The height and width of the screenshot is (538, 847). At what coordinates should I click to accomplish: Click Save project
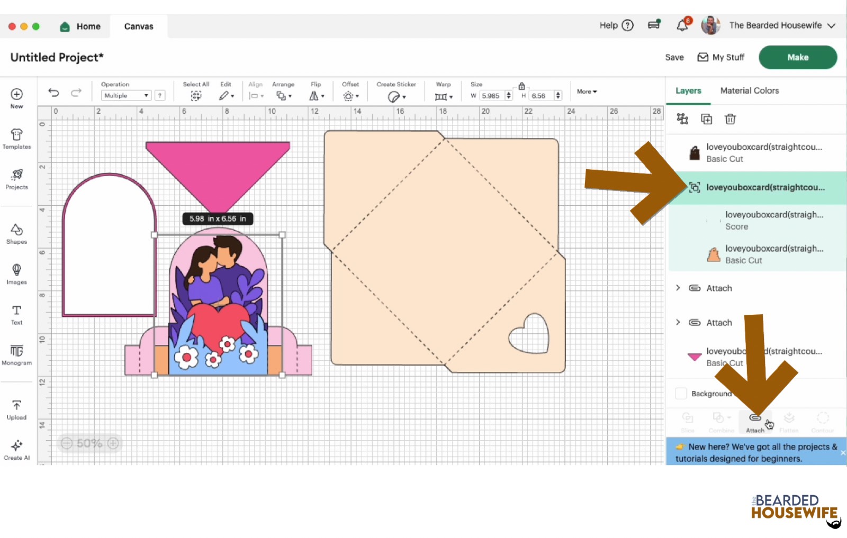[x=674, y=57]
